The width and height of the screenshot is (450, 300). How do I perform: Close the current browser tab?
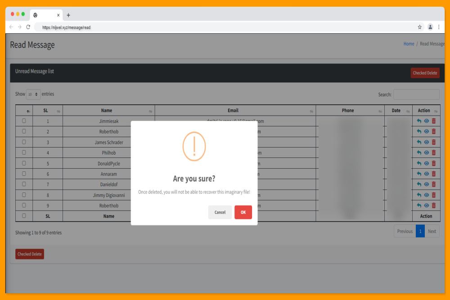coord(58,15)
